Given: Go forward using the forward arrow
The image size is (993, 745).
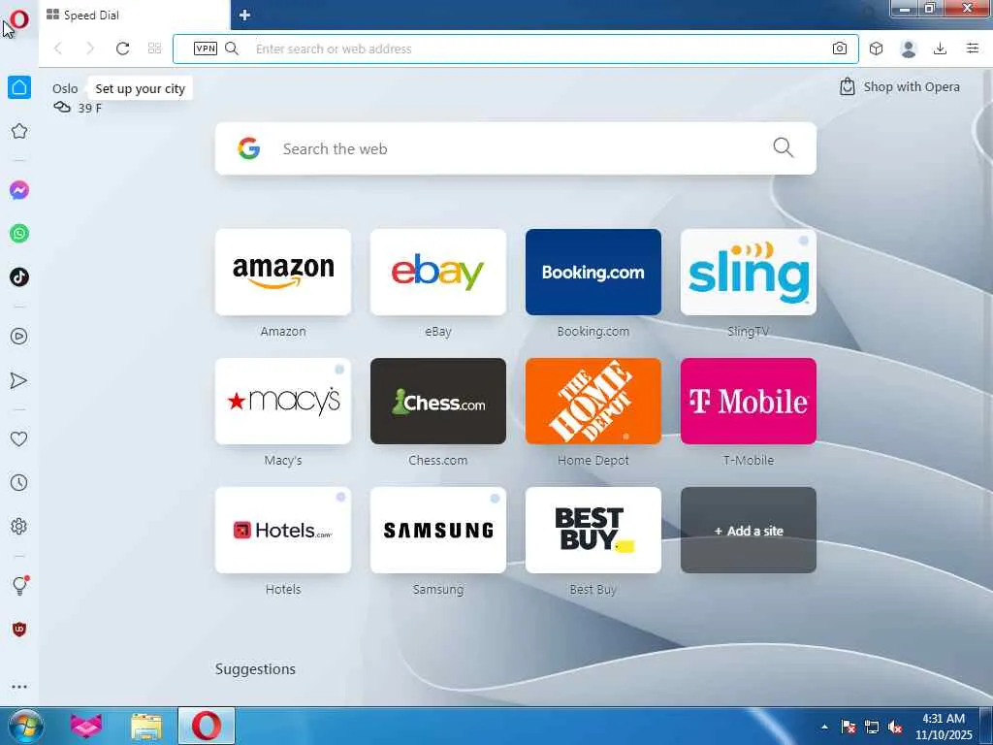Looking at the screenshot, I should [x=90, y=49].
